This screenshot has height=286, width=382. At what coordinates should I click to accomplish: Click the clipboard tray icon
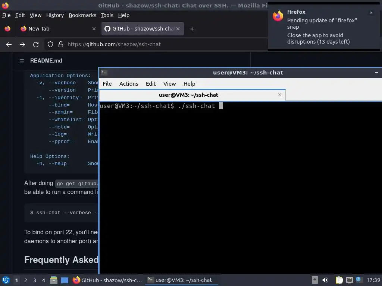point(339,280)
